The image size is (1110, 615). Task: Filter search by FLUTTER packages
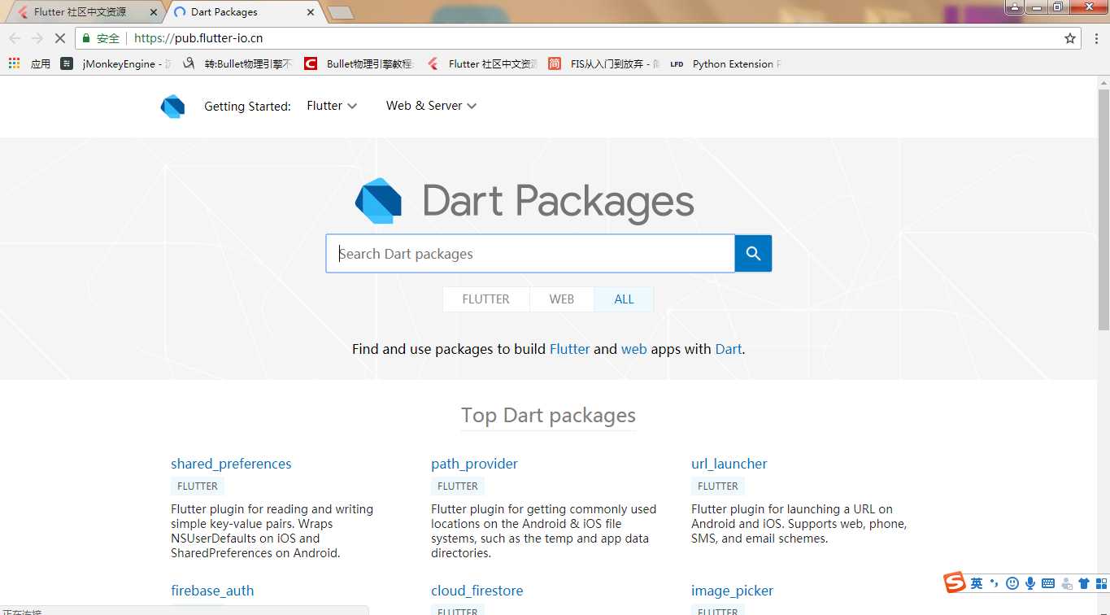(485, 299)
